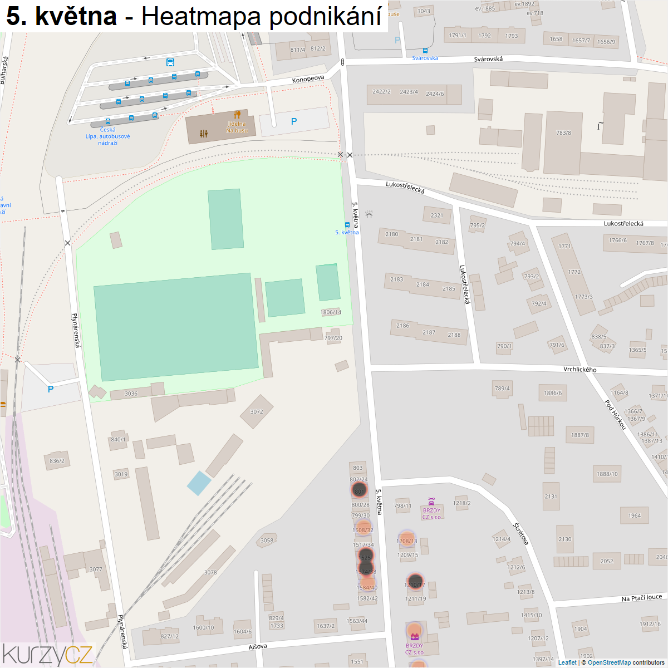Open the Leaflet attribution link

(x=567, y=662)
